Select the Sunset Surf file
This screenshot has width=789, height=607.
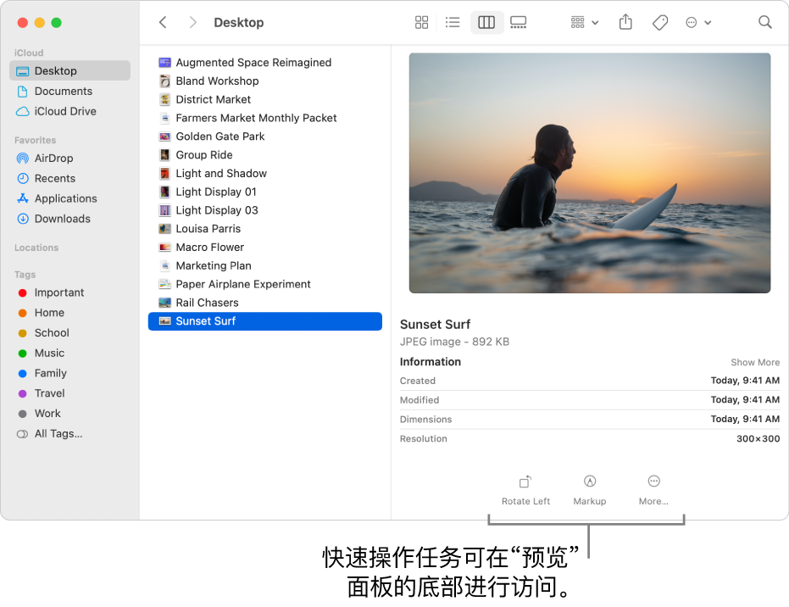(x=265, y=321)
